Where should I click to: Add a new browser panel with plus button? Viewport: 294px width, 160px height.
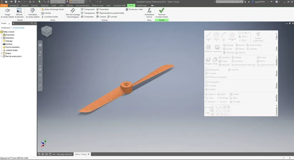pyautogui.click(x=13, y=23)
